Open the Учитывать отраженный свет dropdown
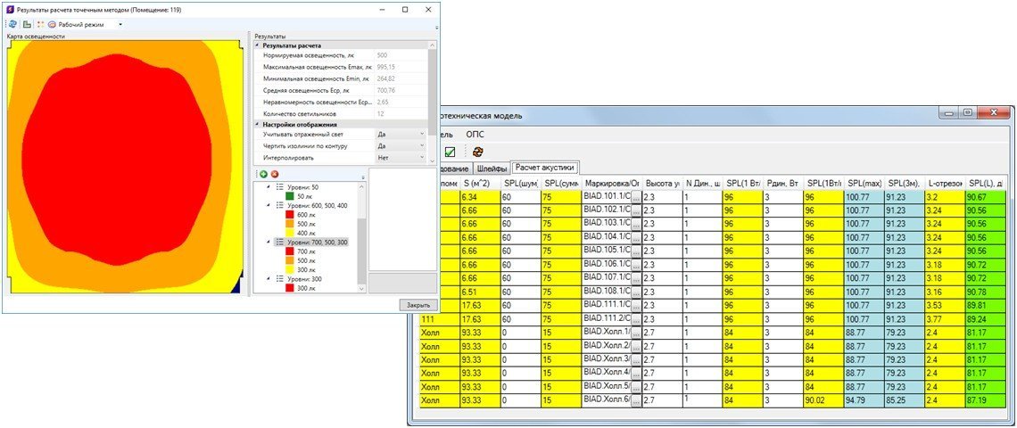 420,134
